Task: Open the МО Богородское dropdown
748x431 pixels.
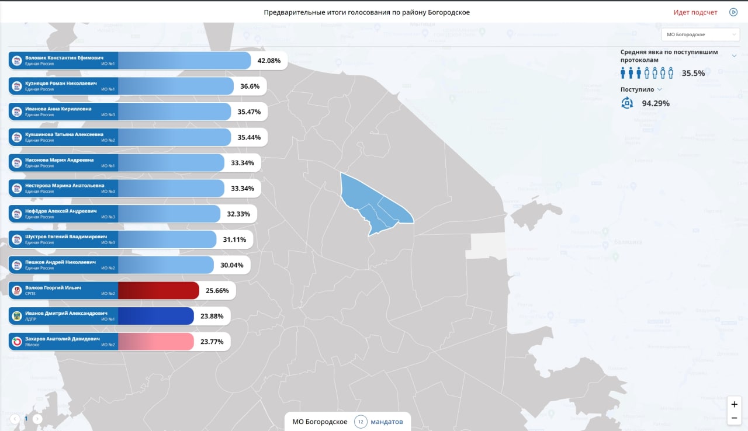Action: coord(701,34)
